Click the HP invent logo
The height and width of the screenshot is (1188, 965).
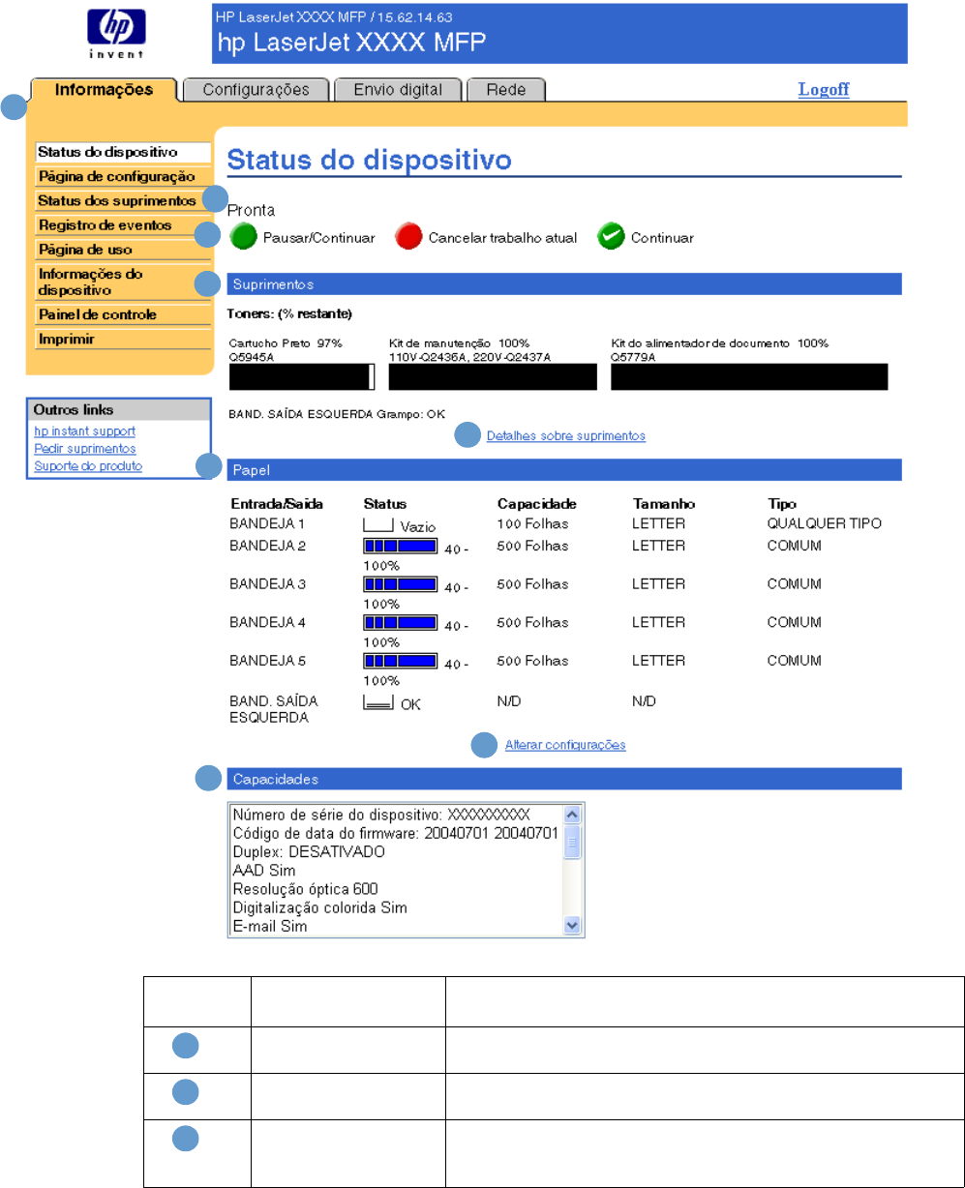coord(116,35)
